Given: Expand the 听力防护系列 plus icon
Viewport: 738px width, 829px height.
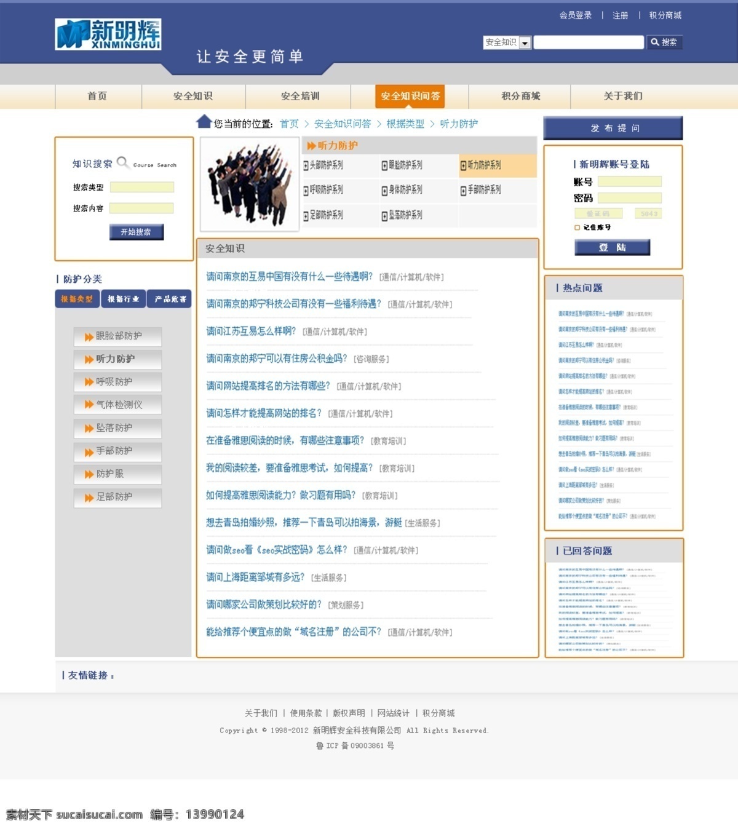Looking at the screenshot, I should coord(463,165).
